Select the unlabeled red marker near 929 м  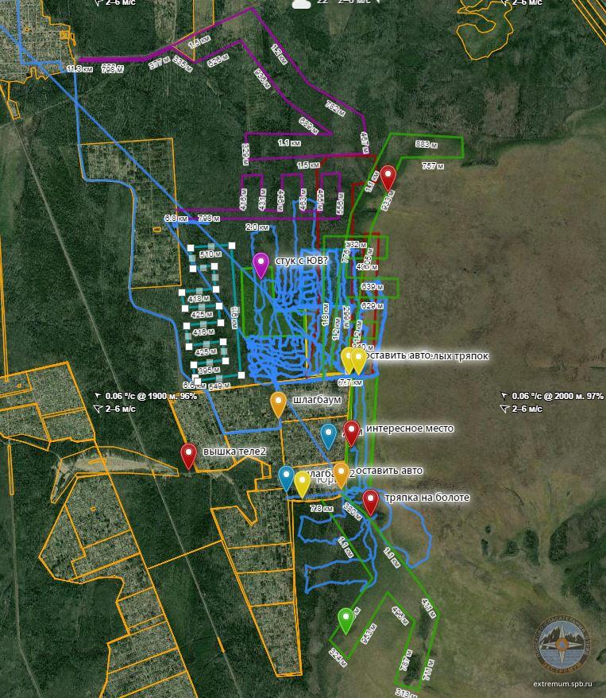[x=388, y=176]
